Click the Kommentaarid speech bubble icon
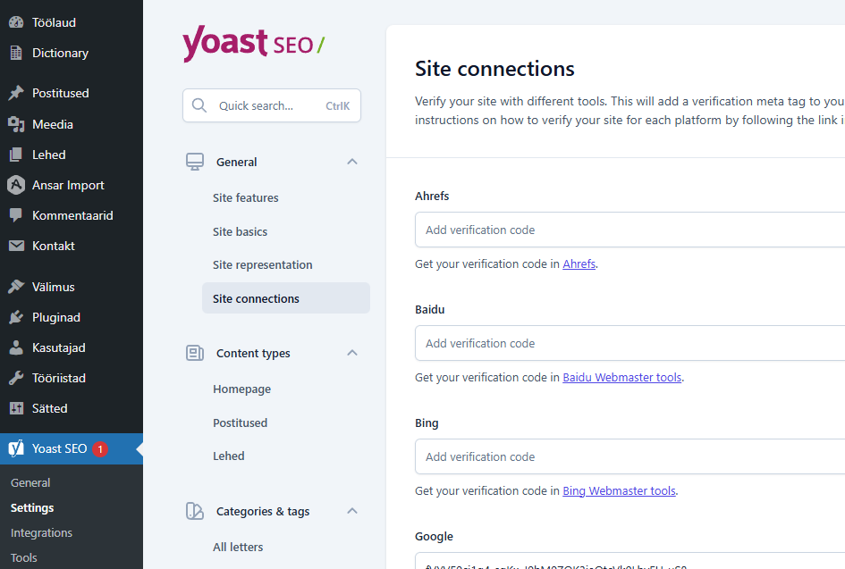This screenshot has height=569, width=845. pos(16,215)
